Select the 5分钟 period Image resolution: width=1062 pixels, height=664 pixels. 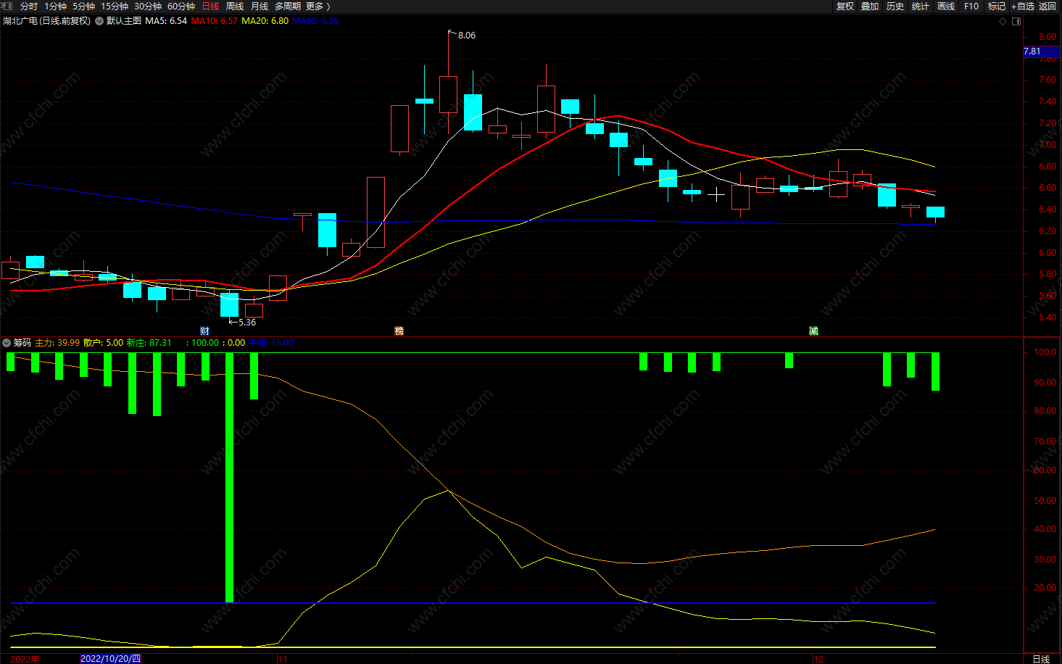click(x=83, y=7)
